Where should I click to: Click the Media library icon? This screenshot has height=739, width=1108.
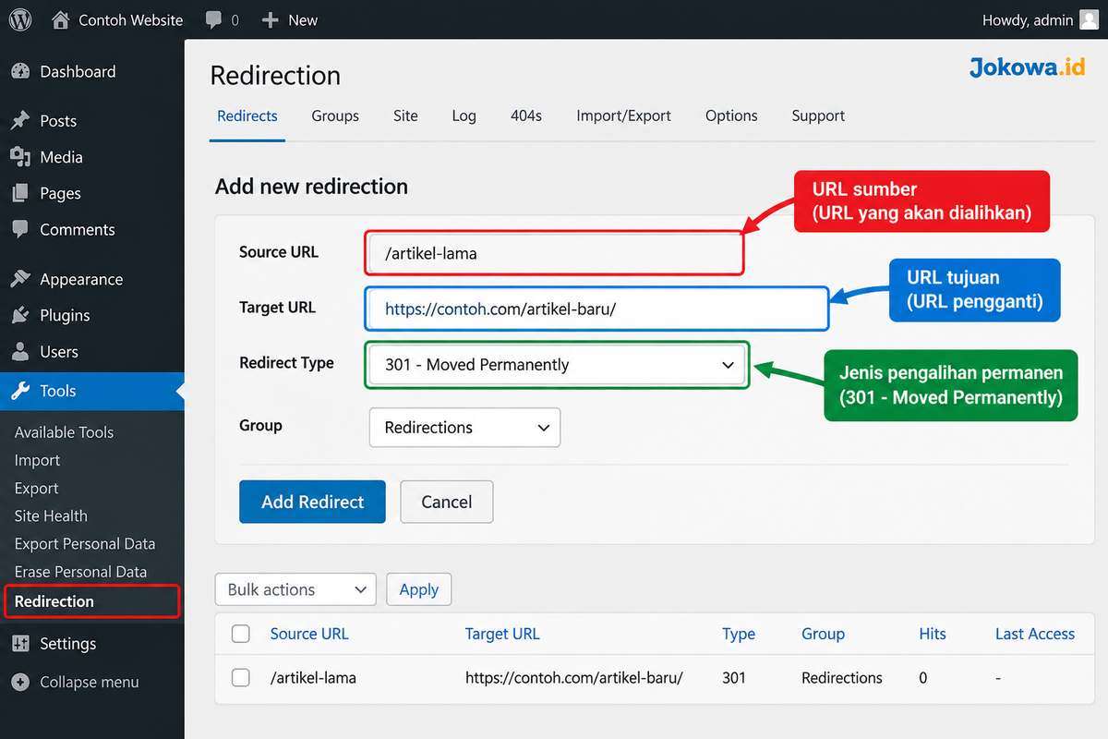20,157
